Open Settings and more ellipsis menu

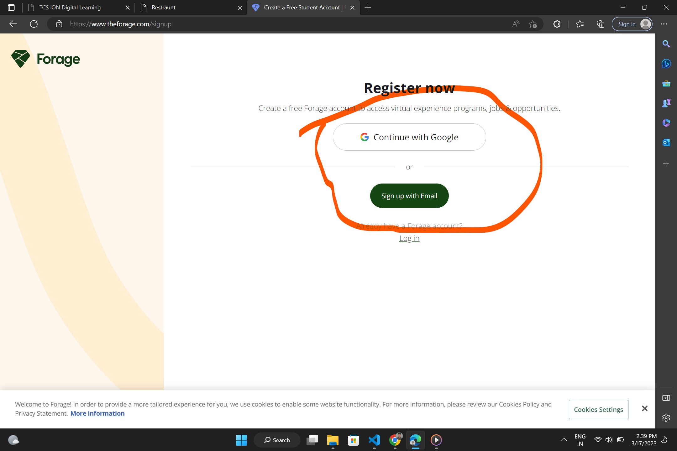[664, 24]
